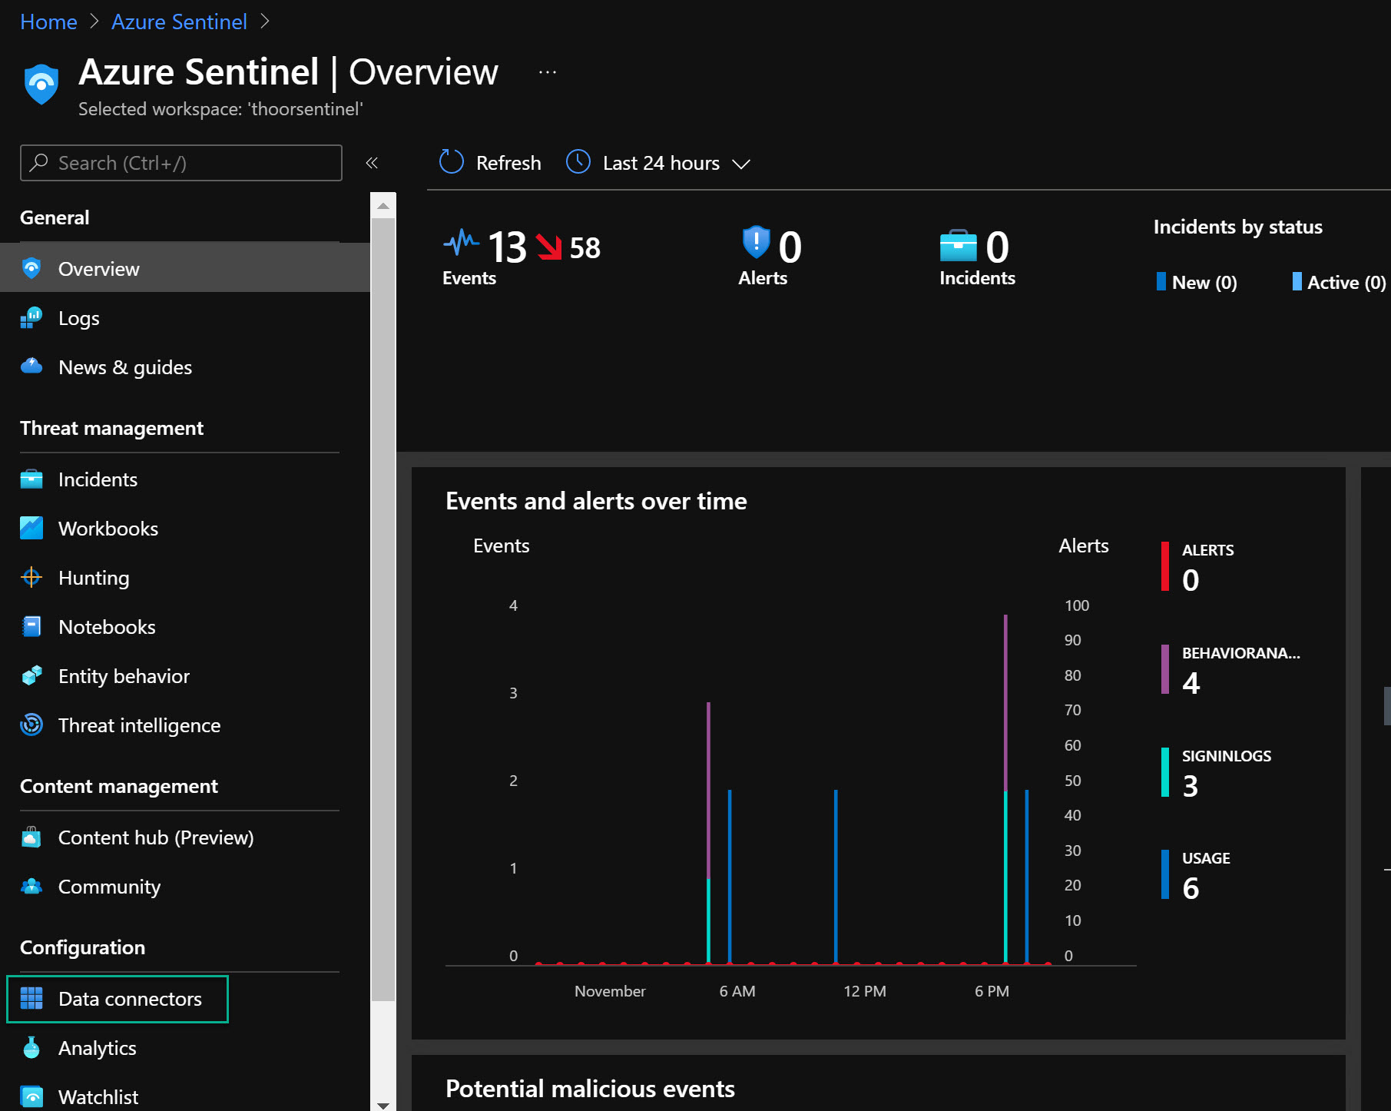Click the search magnifier icon
This screenshot has width=1391, height=1111.
tap(38, 162)
